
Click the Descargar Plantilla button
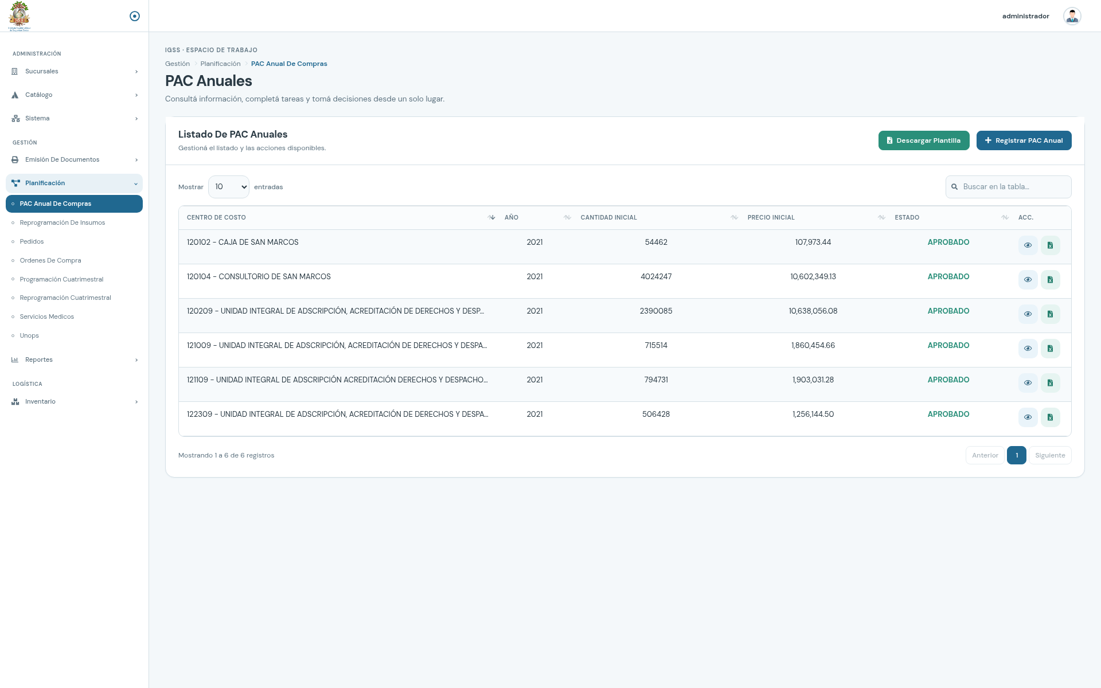[924, 140]
